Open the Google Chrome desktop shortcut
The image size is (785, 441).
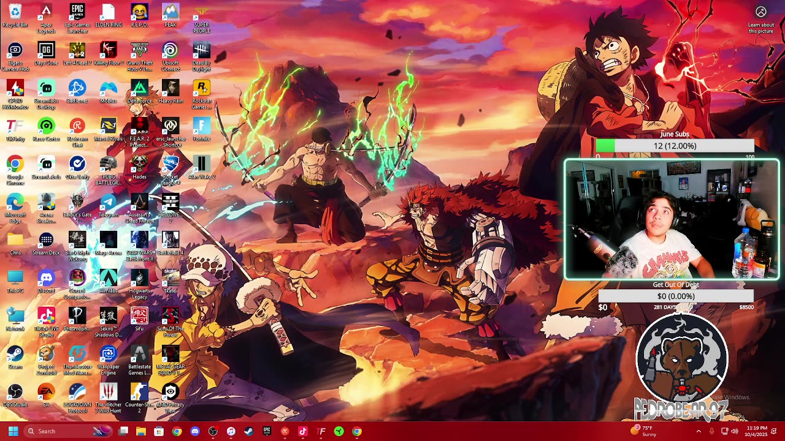pos(15,170)
